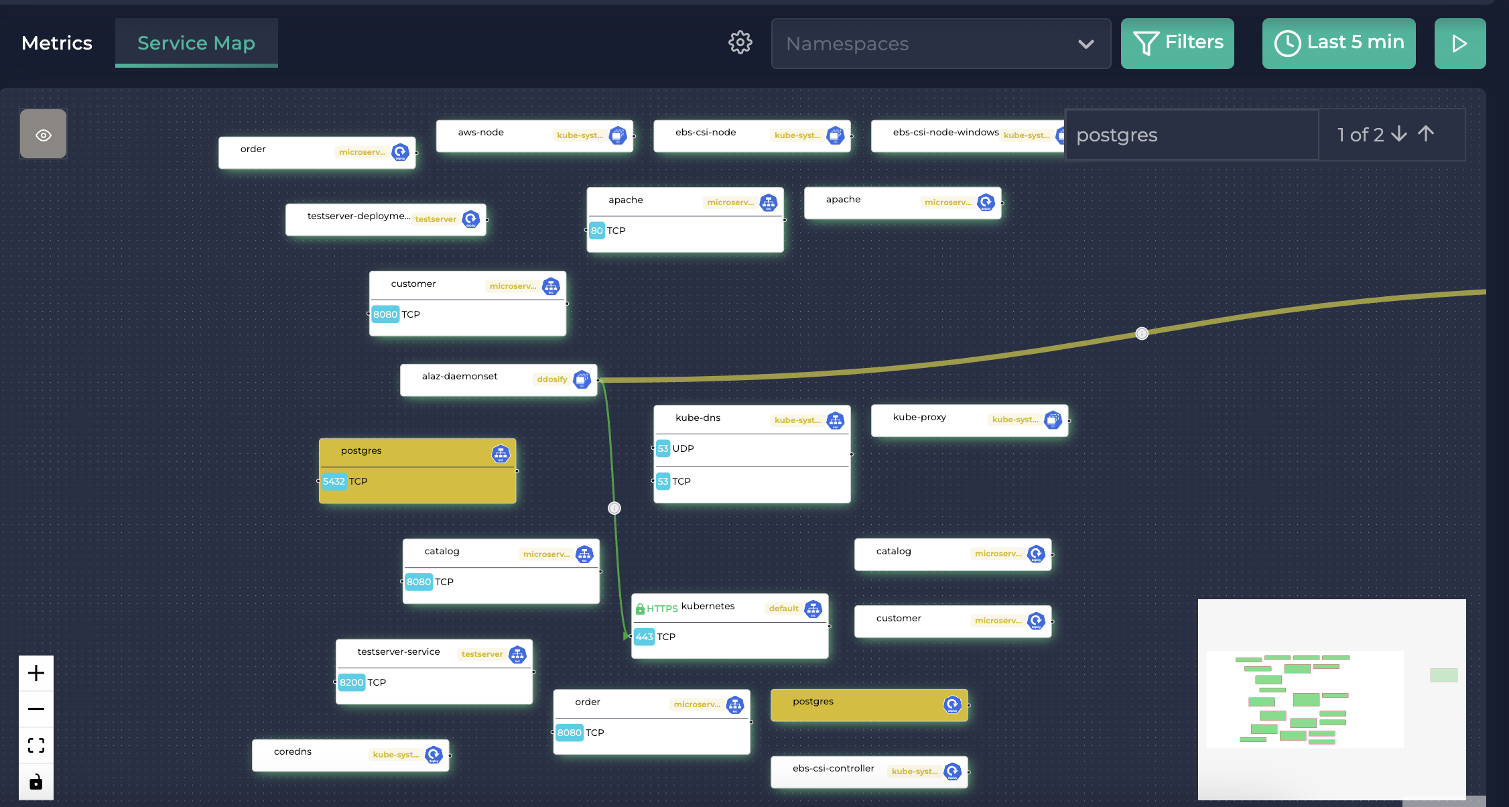Toggle the eye visibility icon top left
This screenshot has height=807, width=1509.
[43, 134]
